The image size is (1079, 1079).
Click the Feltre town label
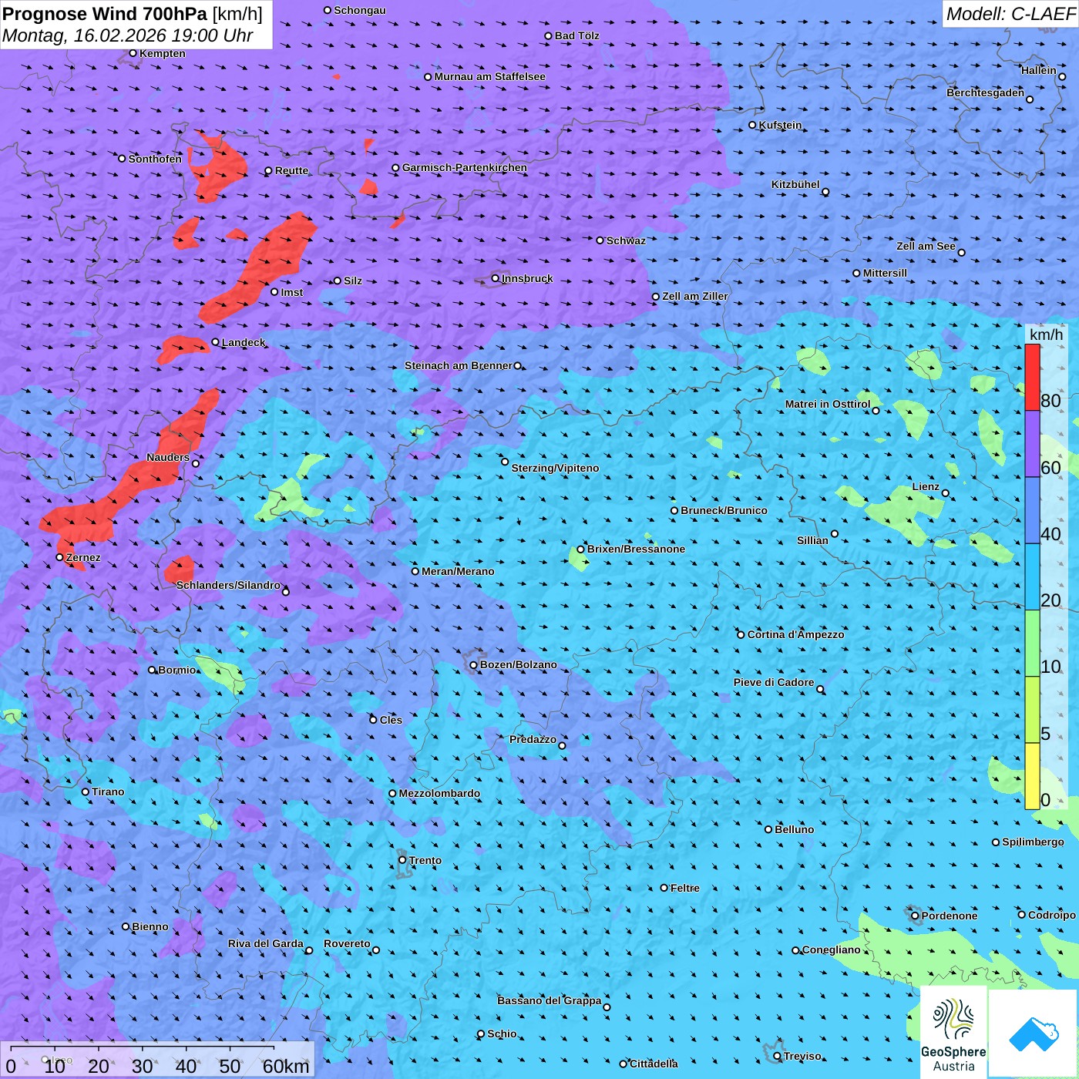[x=685, y=888]
